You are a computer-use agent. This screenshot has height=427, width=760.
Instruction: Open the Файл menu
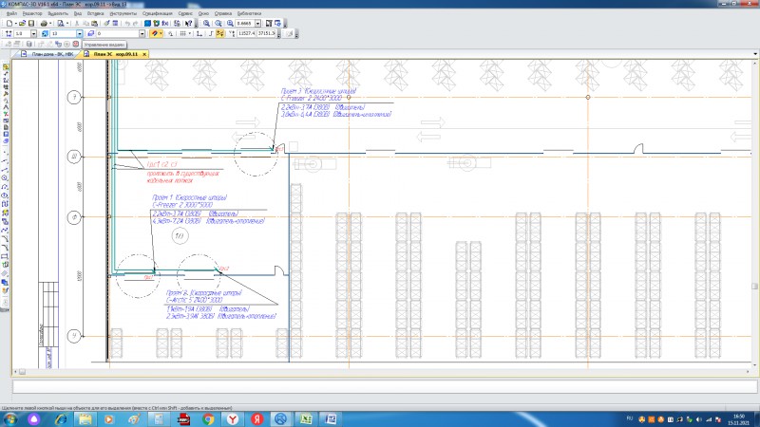(11, 13)
